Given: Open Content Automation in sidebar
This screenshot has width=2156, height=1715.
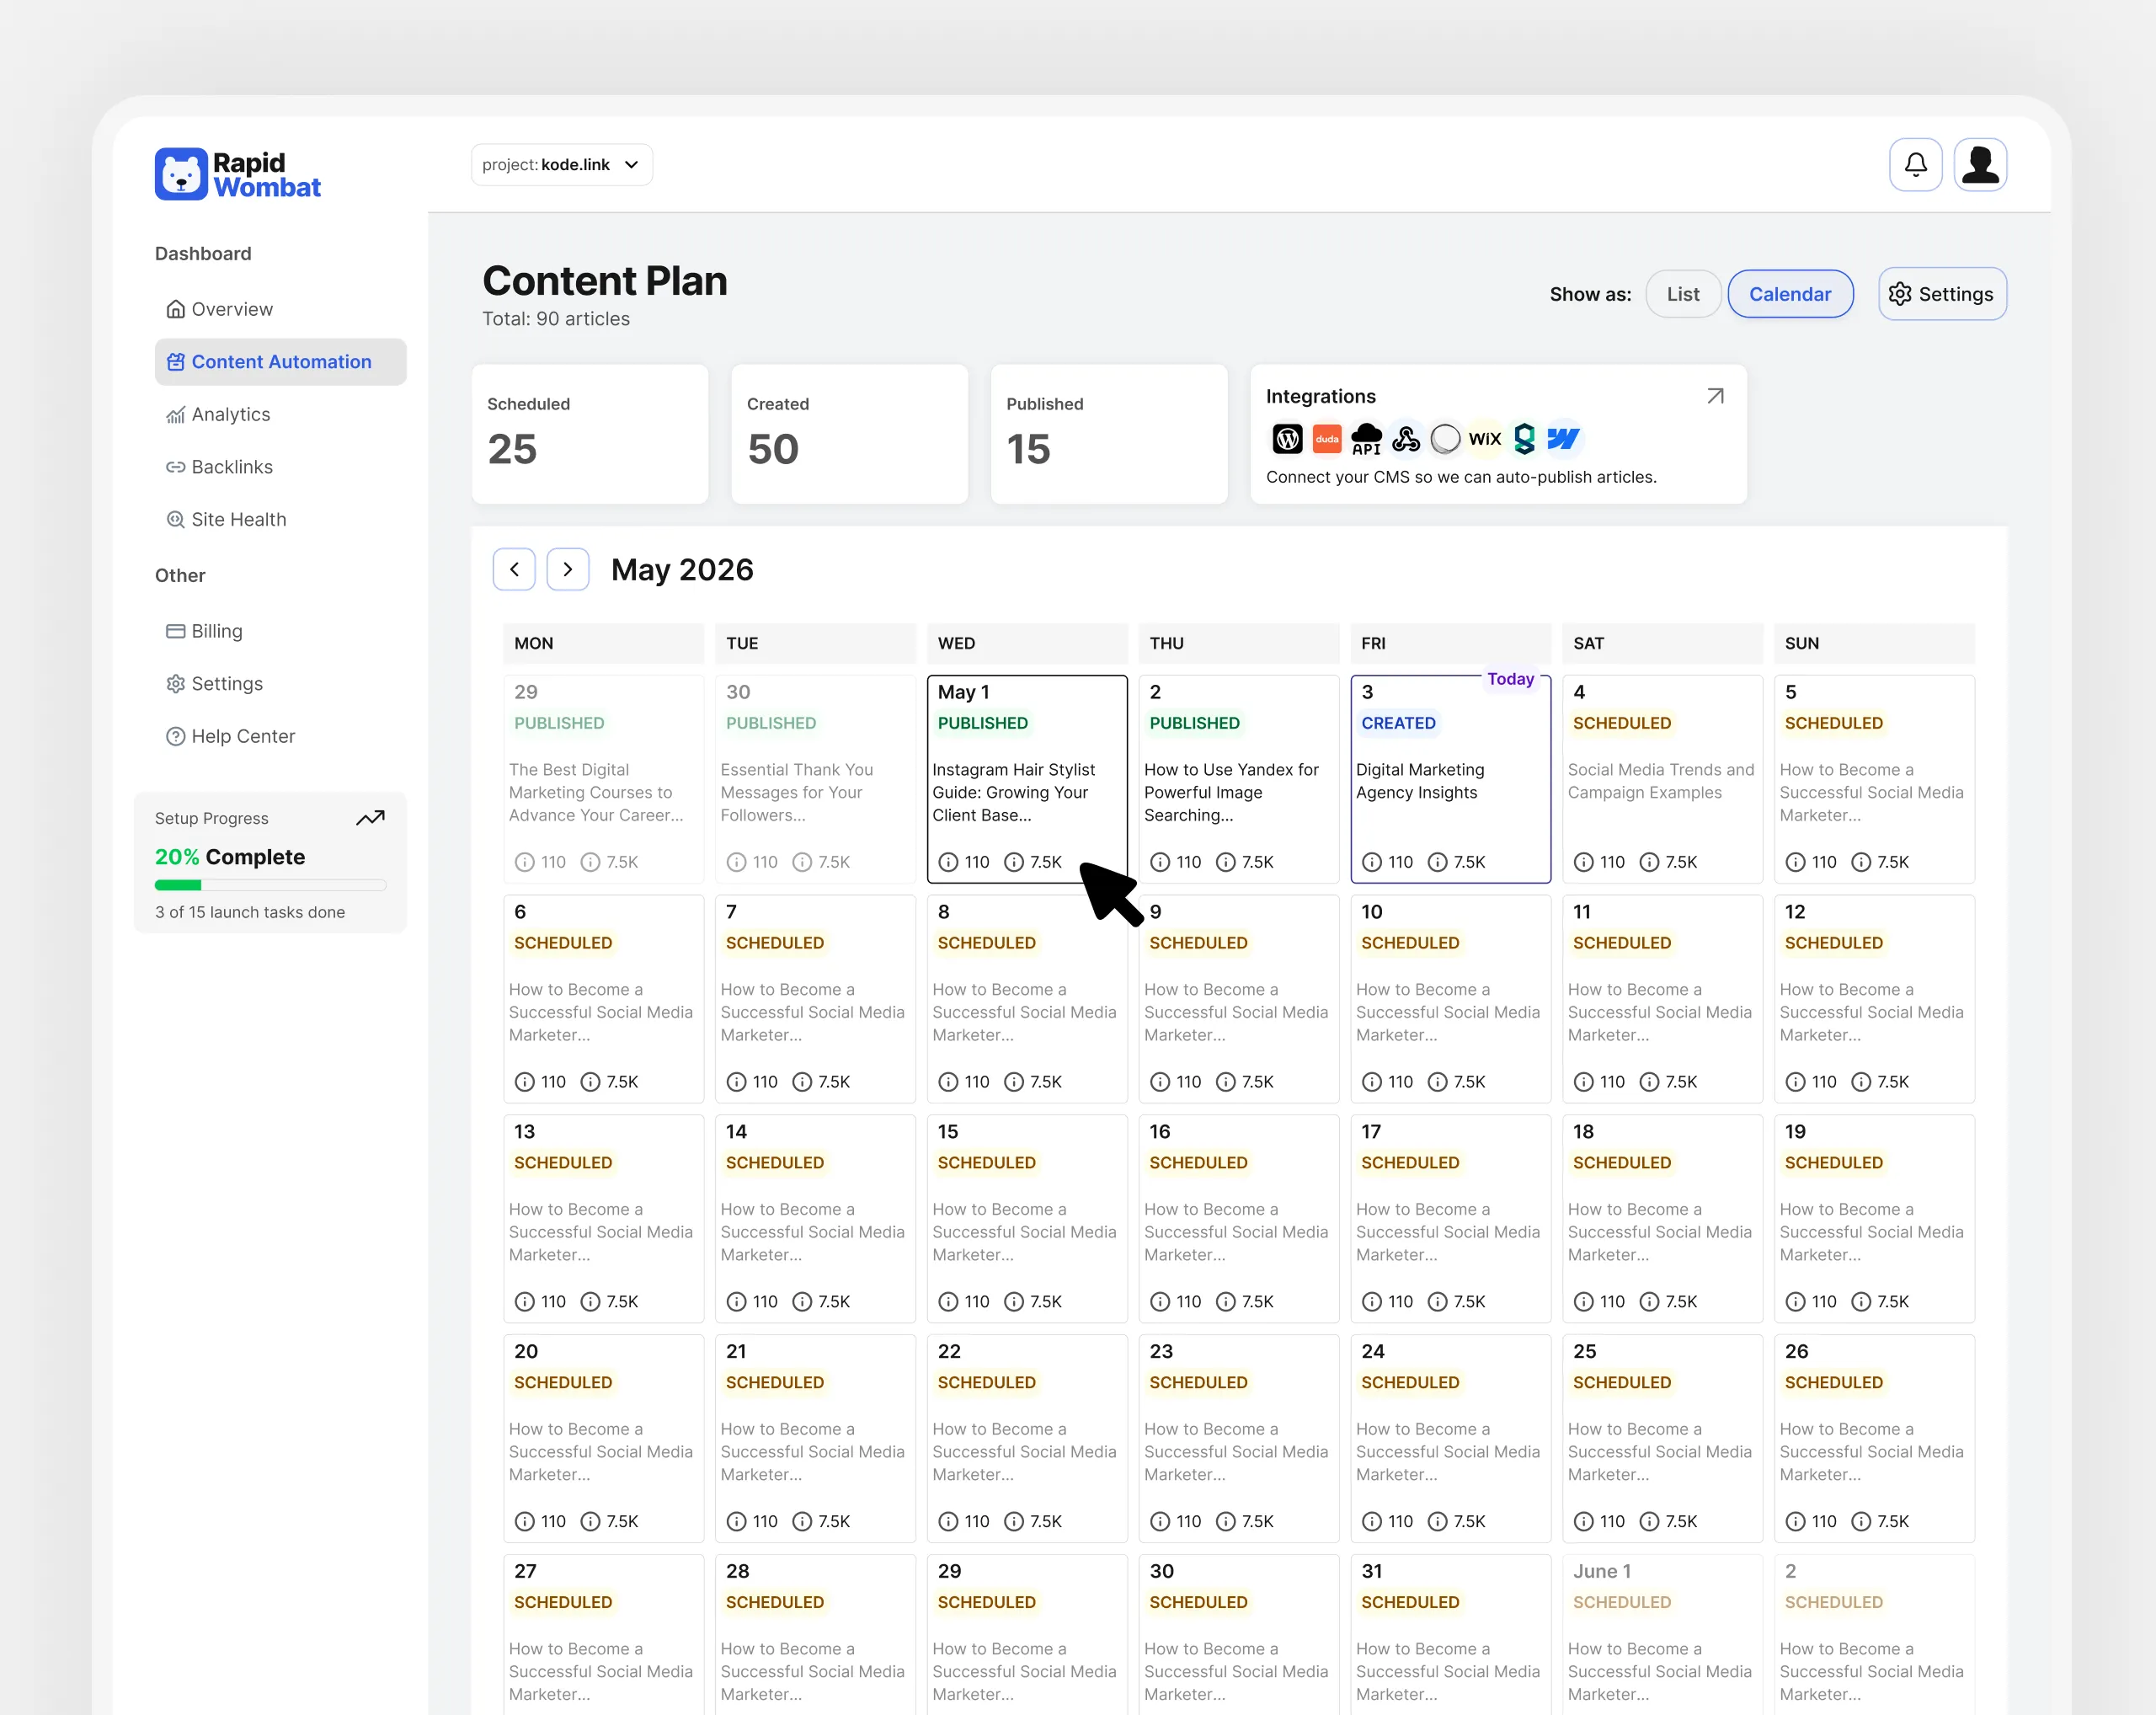Looking at the screenshot, I should point(280,361).
